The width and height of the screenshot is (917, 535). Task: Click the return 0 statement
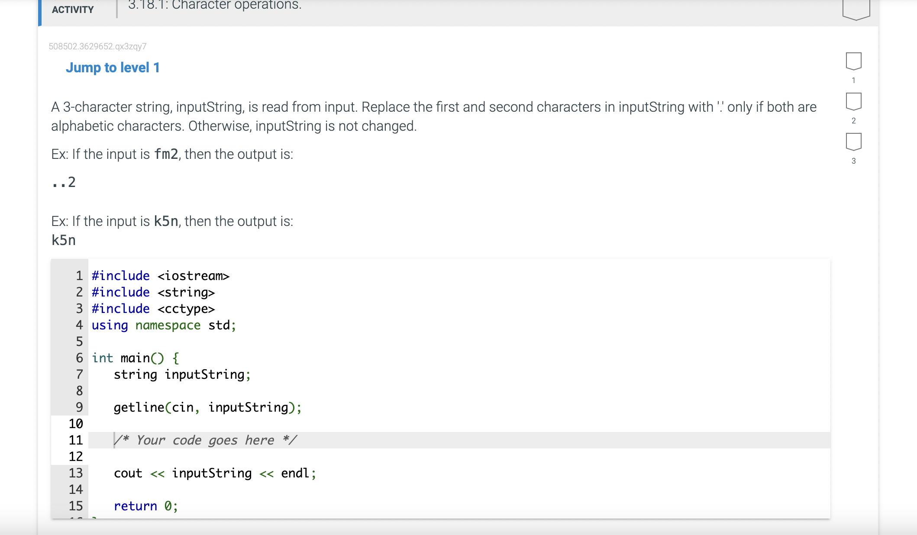point(145,506)
